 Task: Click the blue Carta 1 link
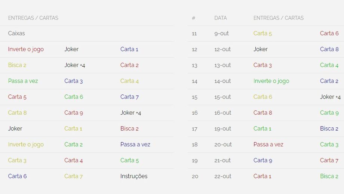click(129, 49)
